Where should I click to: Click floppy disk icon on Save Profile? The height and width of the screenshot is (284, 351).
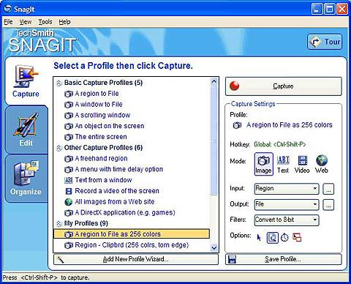tap(232, 259)
